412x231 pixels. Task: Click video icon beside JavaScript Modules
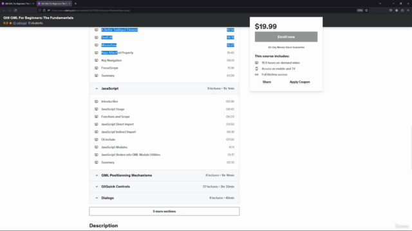click(97, 147)
